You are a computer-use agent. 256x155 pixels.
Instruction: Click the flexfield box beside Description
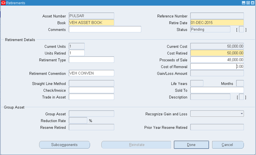(x=241, y=97)
